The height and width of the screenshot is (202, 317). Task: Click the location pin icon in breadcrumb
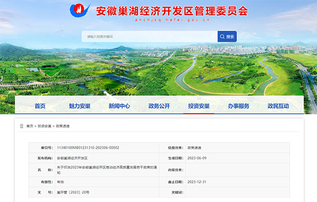21,126
